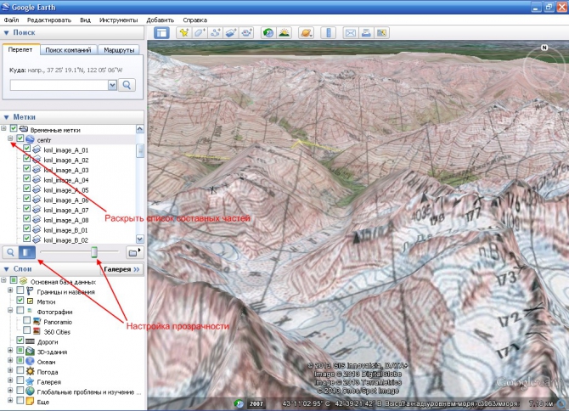Screen dimensions: 569x411
Task: Collapse the Метки panel
Action: [6, 117]
